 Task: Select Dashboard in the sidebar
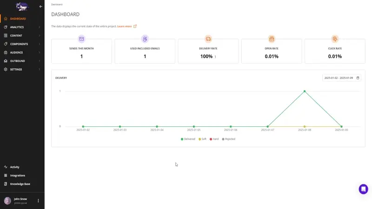pyautogui.click(x=18, y=19)
